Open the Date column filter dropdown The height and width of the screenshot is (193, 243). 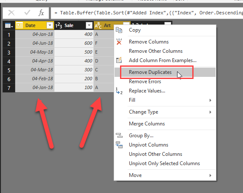tap(50, 25)
